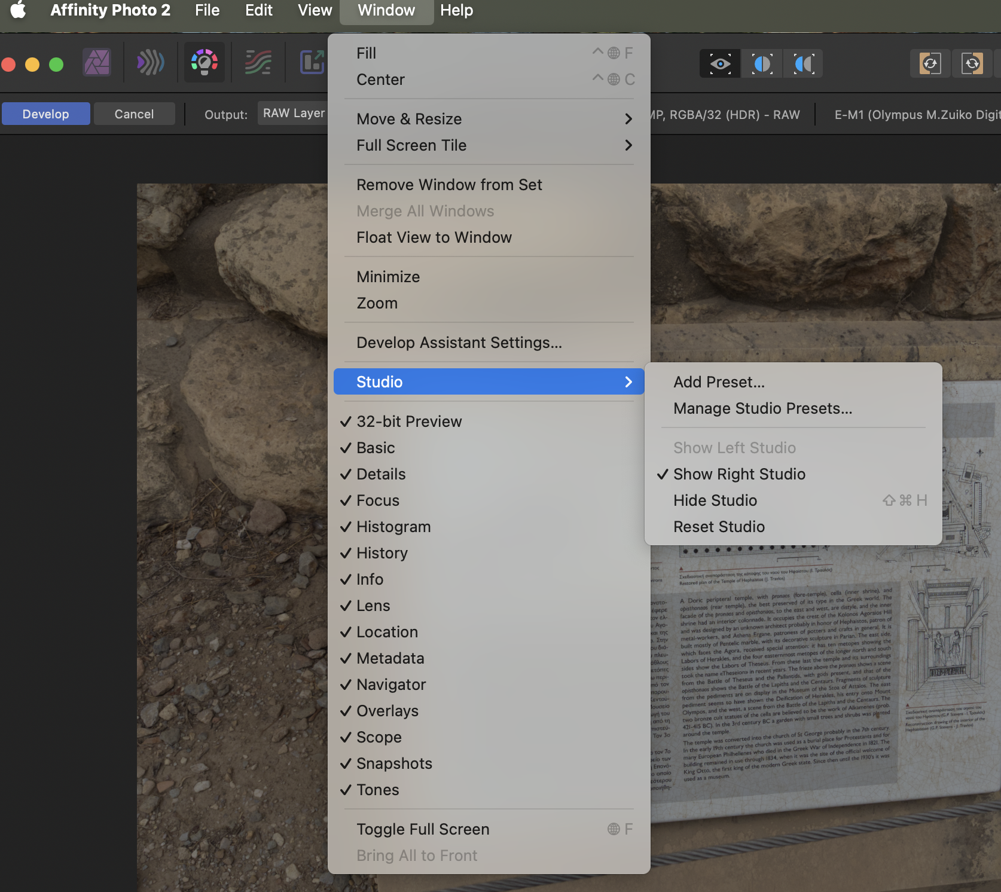Open Manage Studio Presets
Viewport: 1001px width, 892px height.
793,408
